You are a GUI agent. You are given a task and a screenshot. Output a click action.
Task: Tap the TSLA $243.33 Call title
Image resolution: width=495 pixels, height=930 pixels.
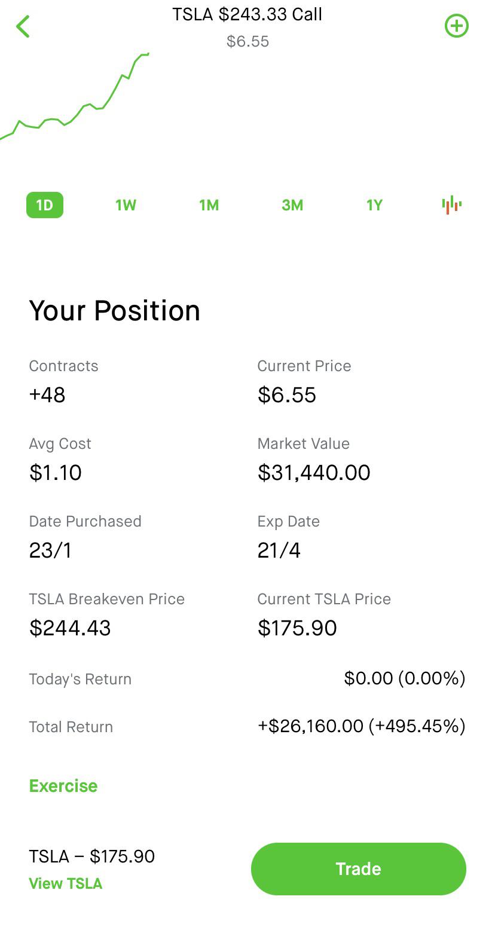click(x=247, y=14)
